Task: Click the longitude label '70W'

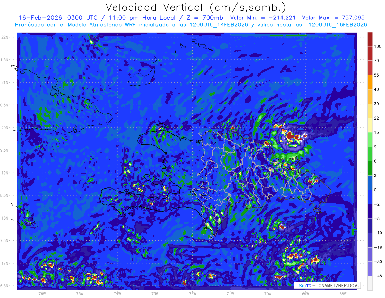Action: [268, 293]
